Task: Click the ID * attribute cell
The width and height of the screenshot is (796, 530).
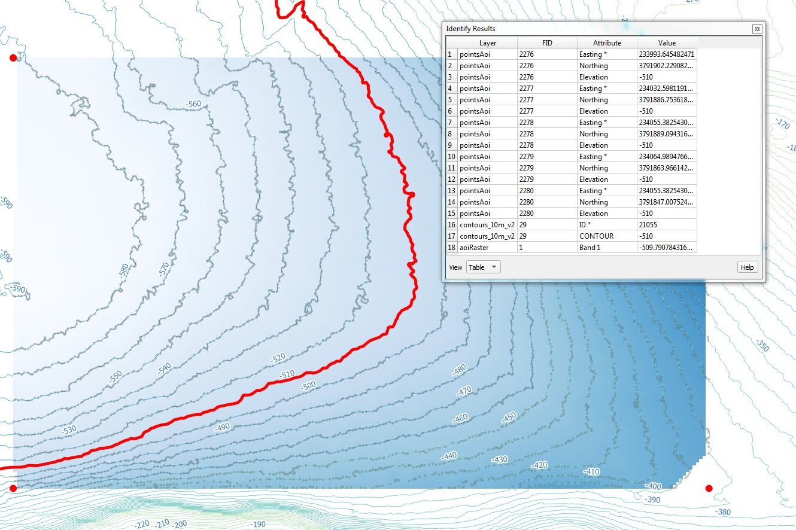Action: tap(607, 224)
